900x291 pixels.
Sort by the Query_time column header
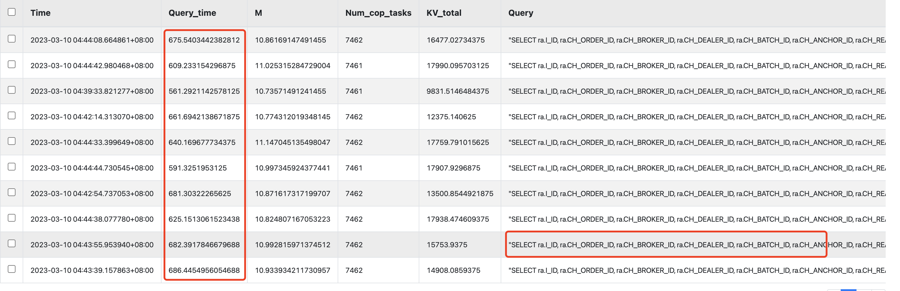tap(192, 13)
